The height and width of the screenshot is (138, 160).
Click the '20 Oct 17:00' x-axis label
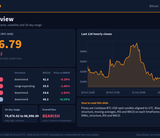pyautogui.click(x=113, y=92)
